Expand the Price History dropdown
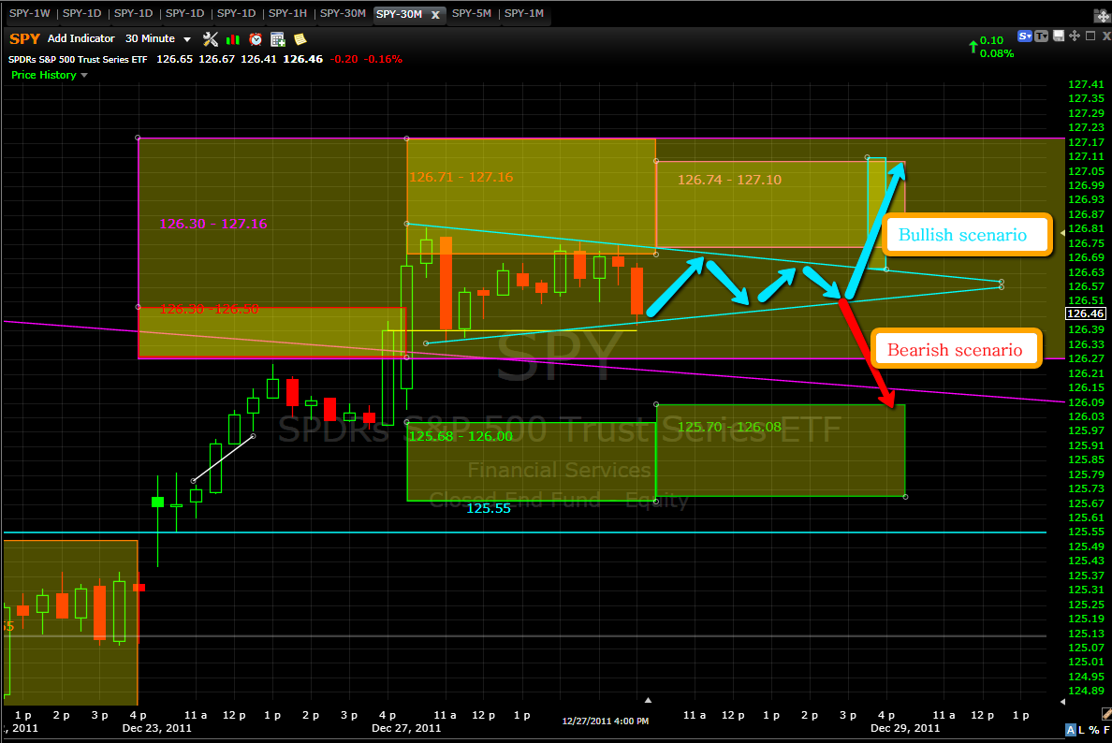This screenshot has width=1112, height=743. coord(49,75)
